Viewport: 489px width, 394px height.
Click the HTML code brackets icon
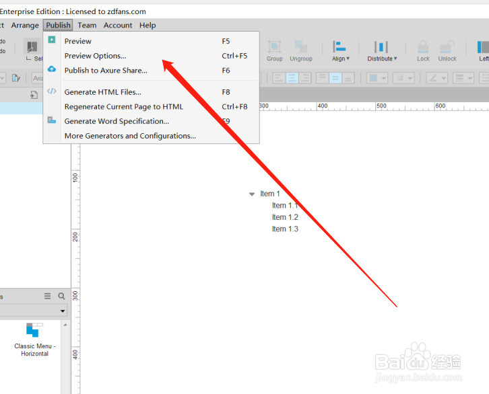[52, 91]
